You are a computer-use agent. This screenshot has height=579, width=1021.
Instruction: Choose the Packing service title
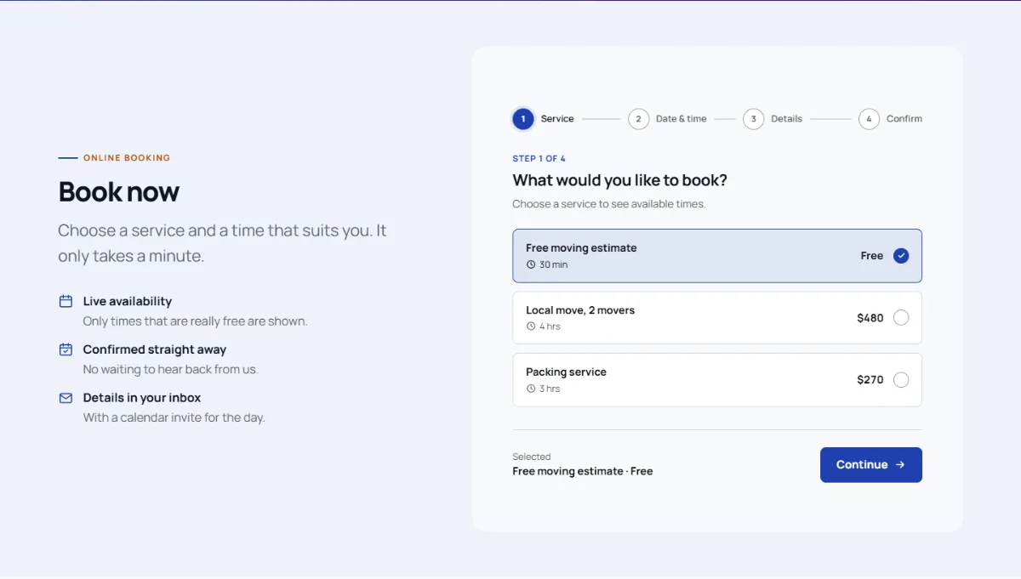click(566, 372)
